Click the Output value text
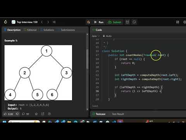Screen dimensions: 186x140 point(21,108)
